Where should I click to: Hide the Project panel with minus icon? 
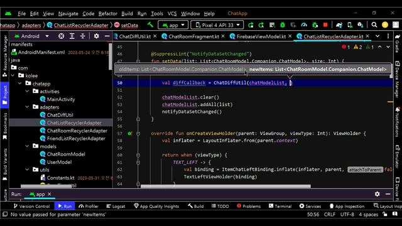[x=107, y=36]
